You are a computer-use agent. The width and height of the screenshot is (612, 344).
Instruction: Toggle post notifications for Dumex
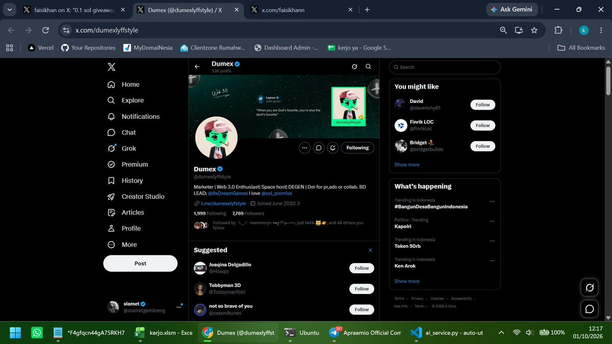tap(333, 148)
